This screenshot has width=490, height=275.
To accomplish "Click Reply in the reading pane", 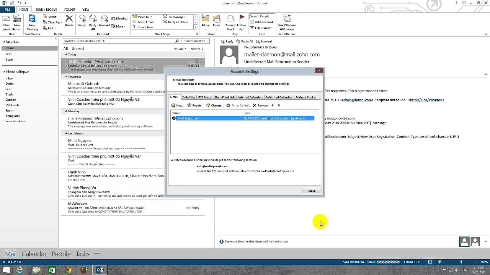I will (227, 41).
